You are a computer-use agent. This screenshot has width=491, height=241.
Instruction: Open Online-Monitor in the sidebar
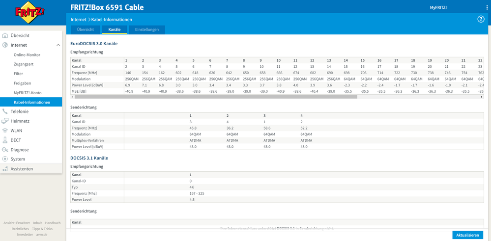(27, 55)
